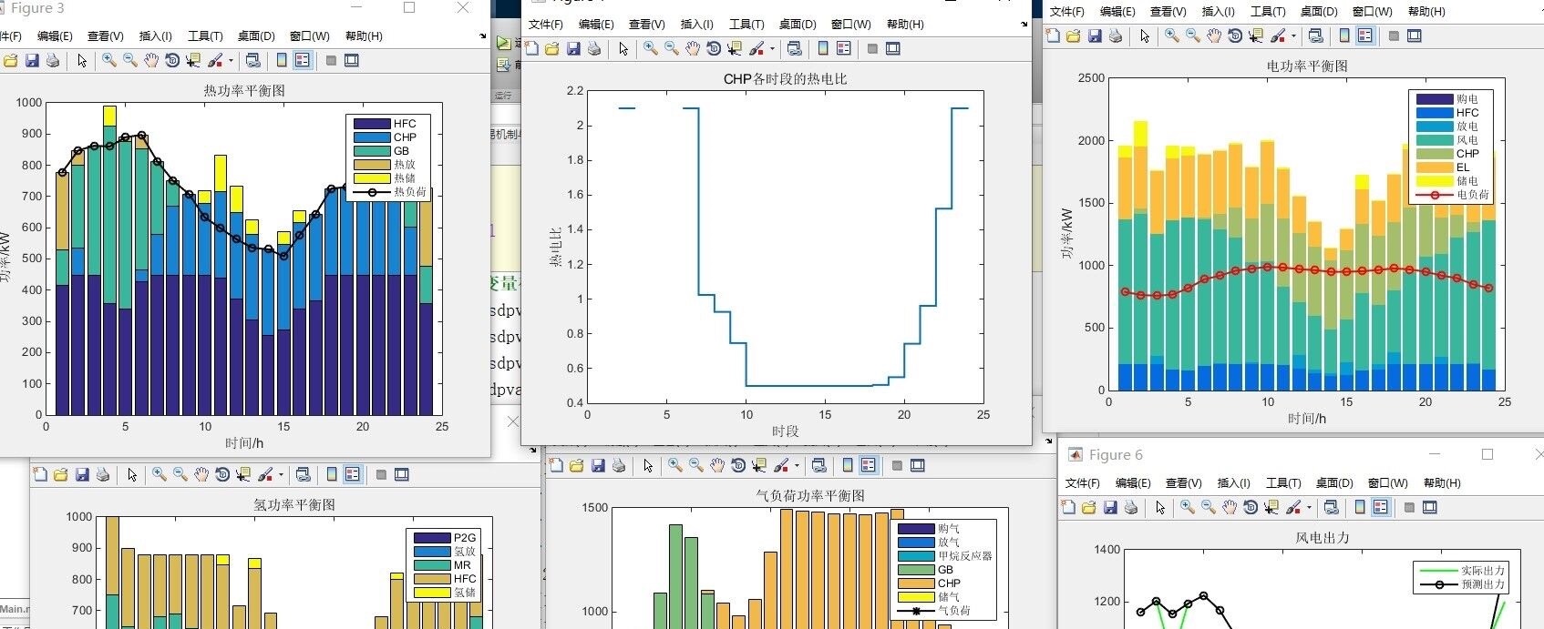Select Data Cursor in CHP figure
This screenshot has width=1544, height=629.
(x=735, y=48)
